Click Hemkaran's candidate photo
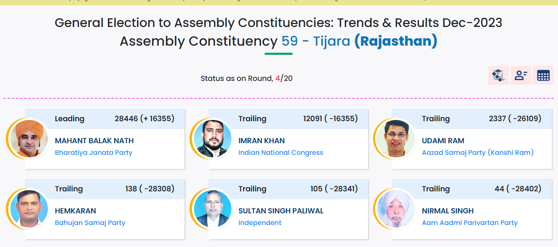558x247 pixels. pos(27,208)
